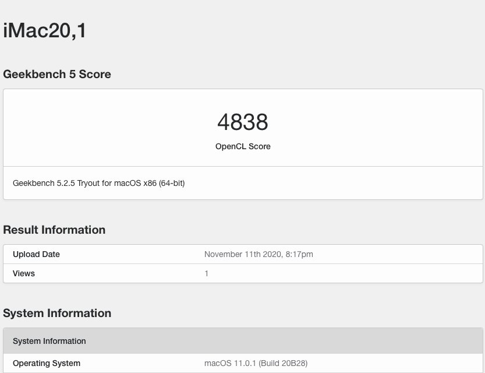Click the Result Information heading
Image resolution: width=485 pixels, height=373 pixels.
54,230
